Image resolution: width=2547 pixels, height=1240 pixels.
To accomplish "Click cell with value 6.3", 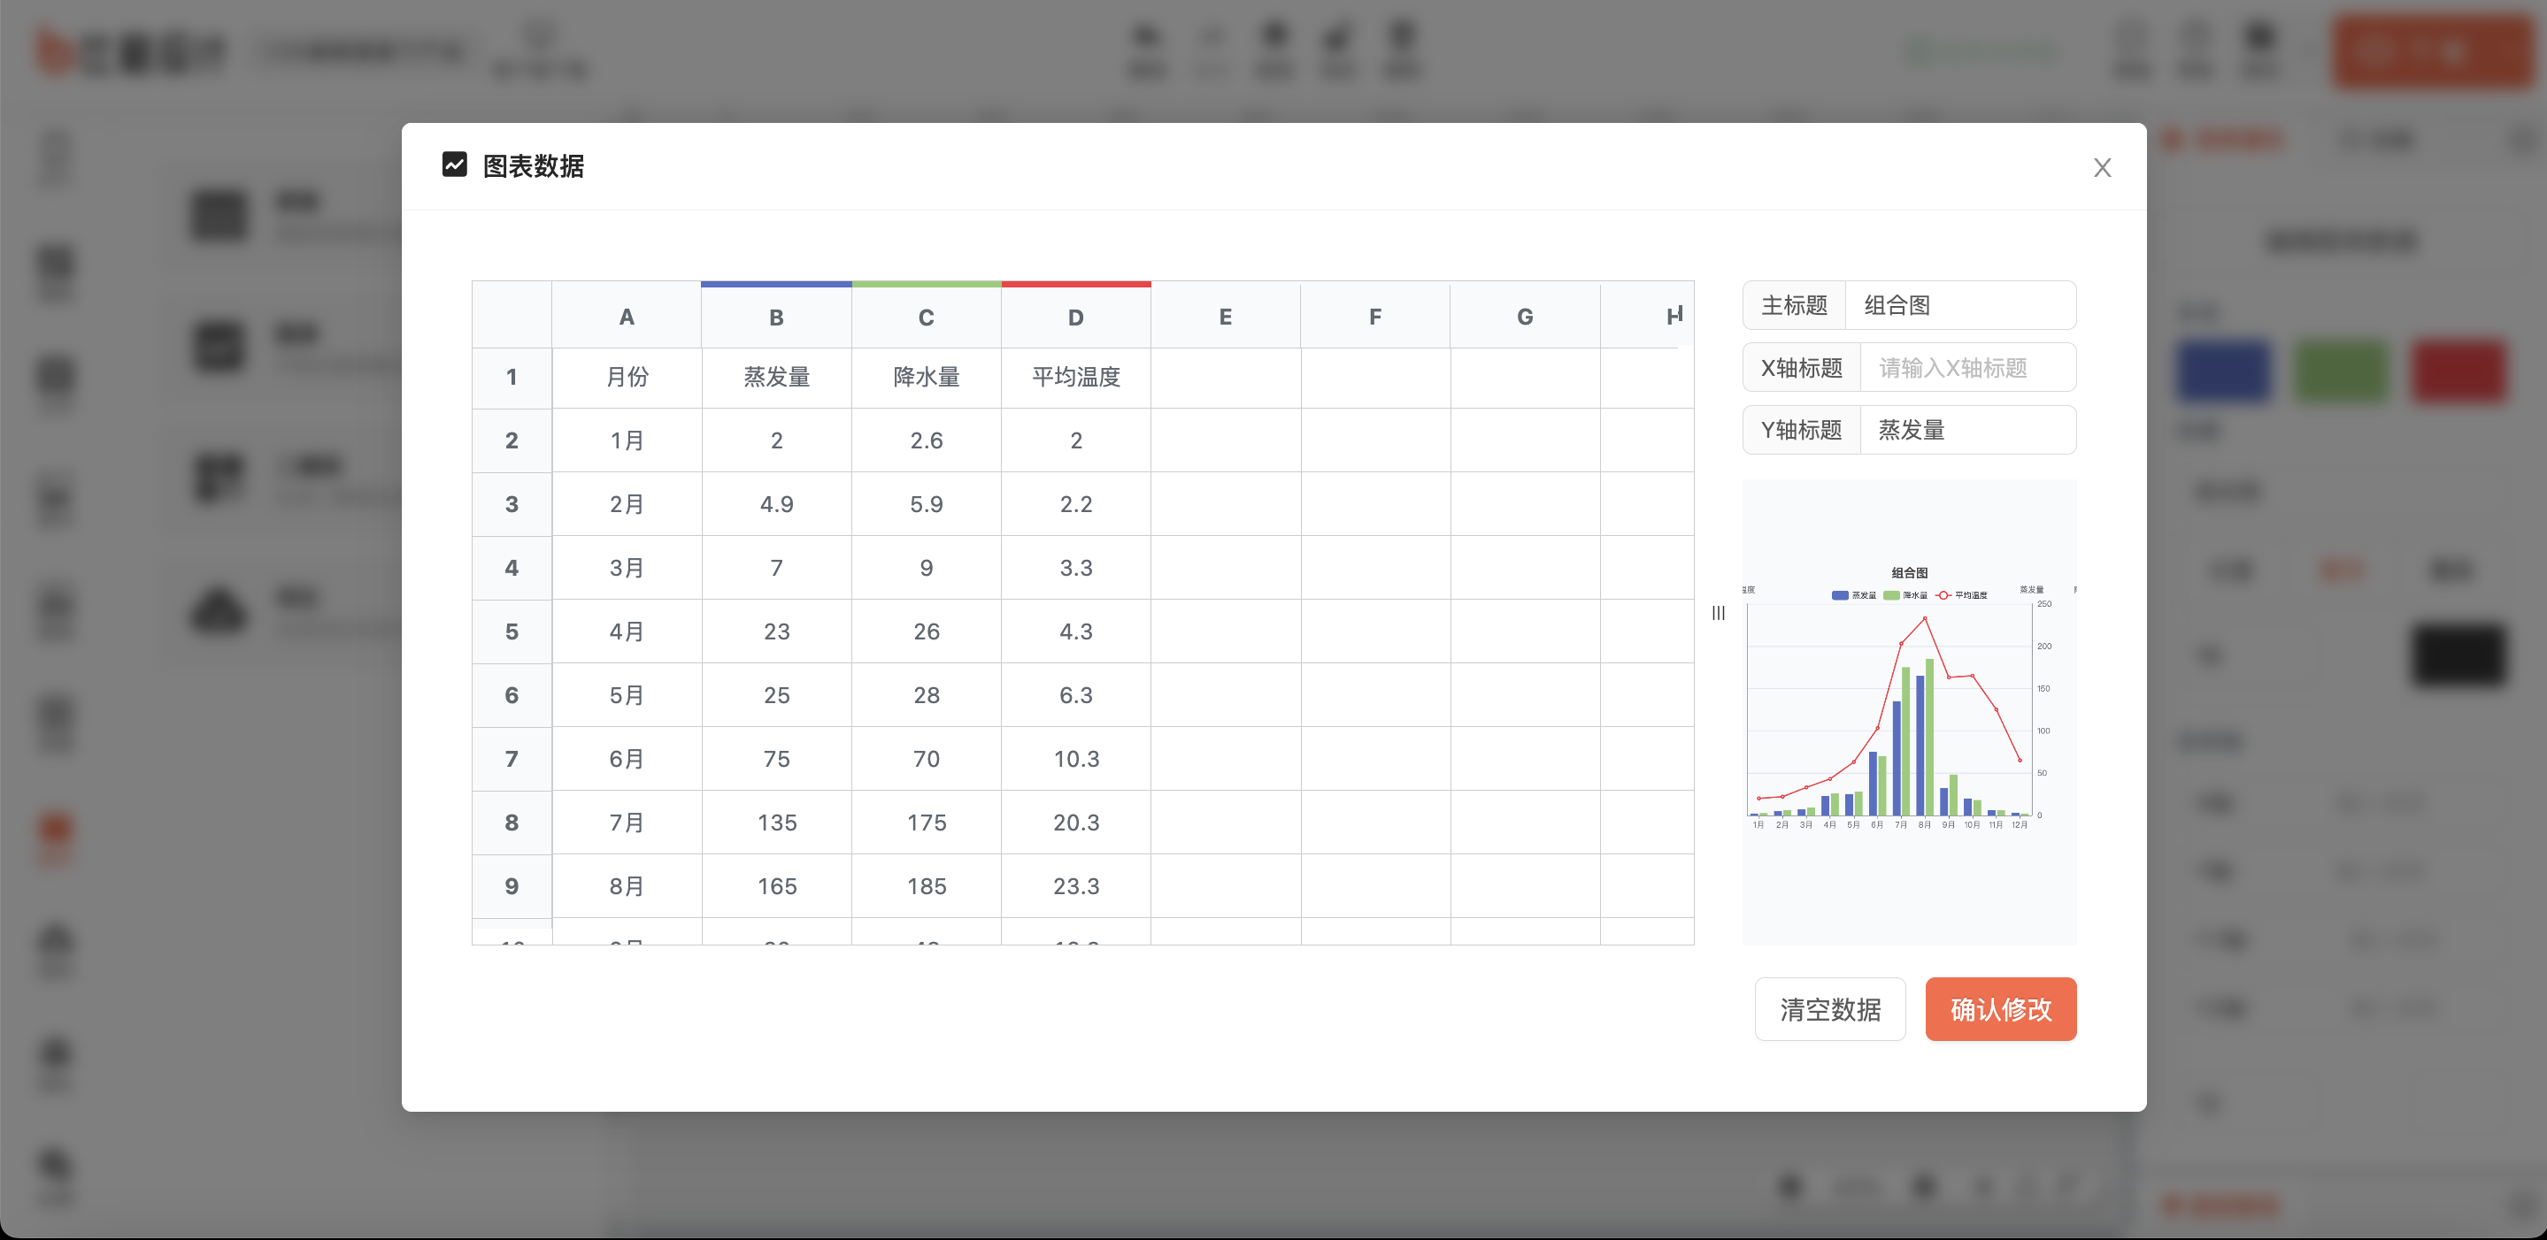I will click(1076, 694).
